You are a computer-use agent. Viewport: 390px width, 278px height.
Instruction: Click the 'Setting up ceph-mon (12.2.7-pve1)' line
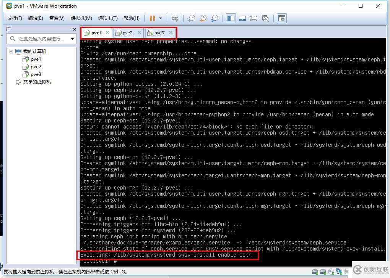(x=136, y=157)
